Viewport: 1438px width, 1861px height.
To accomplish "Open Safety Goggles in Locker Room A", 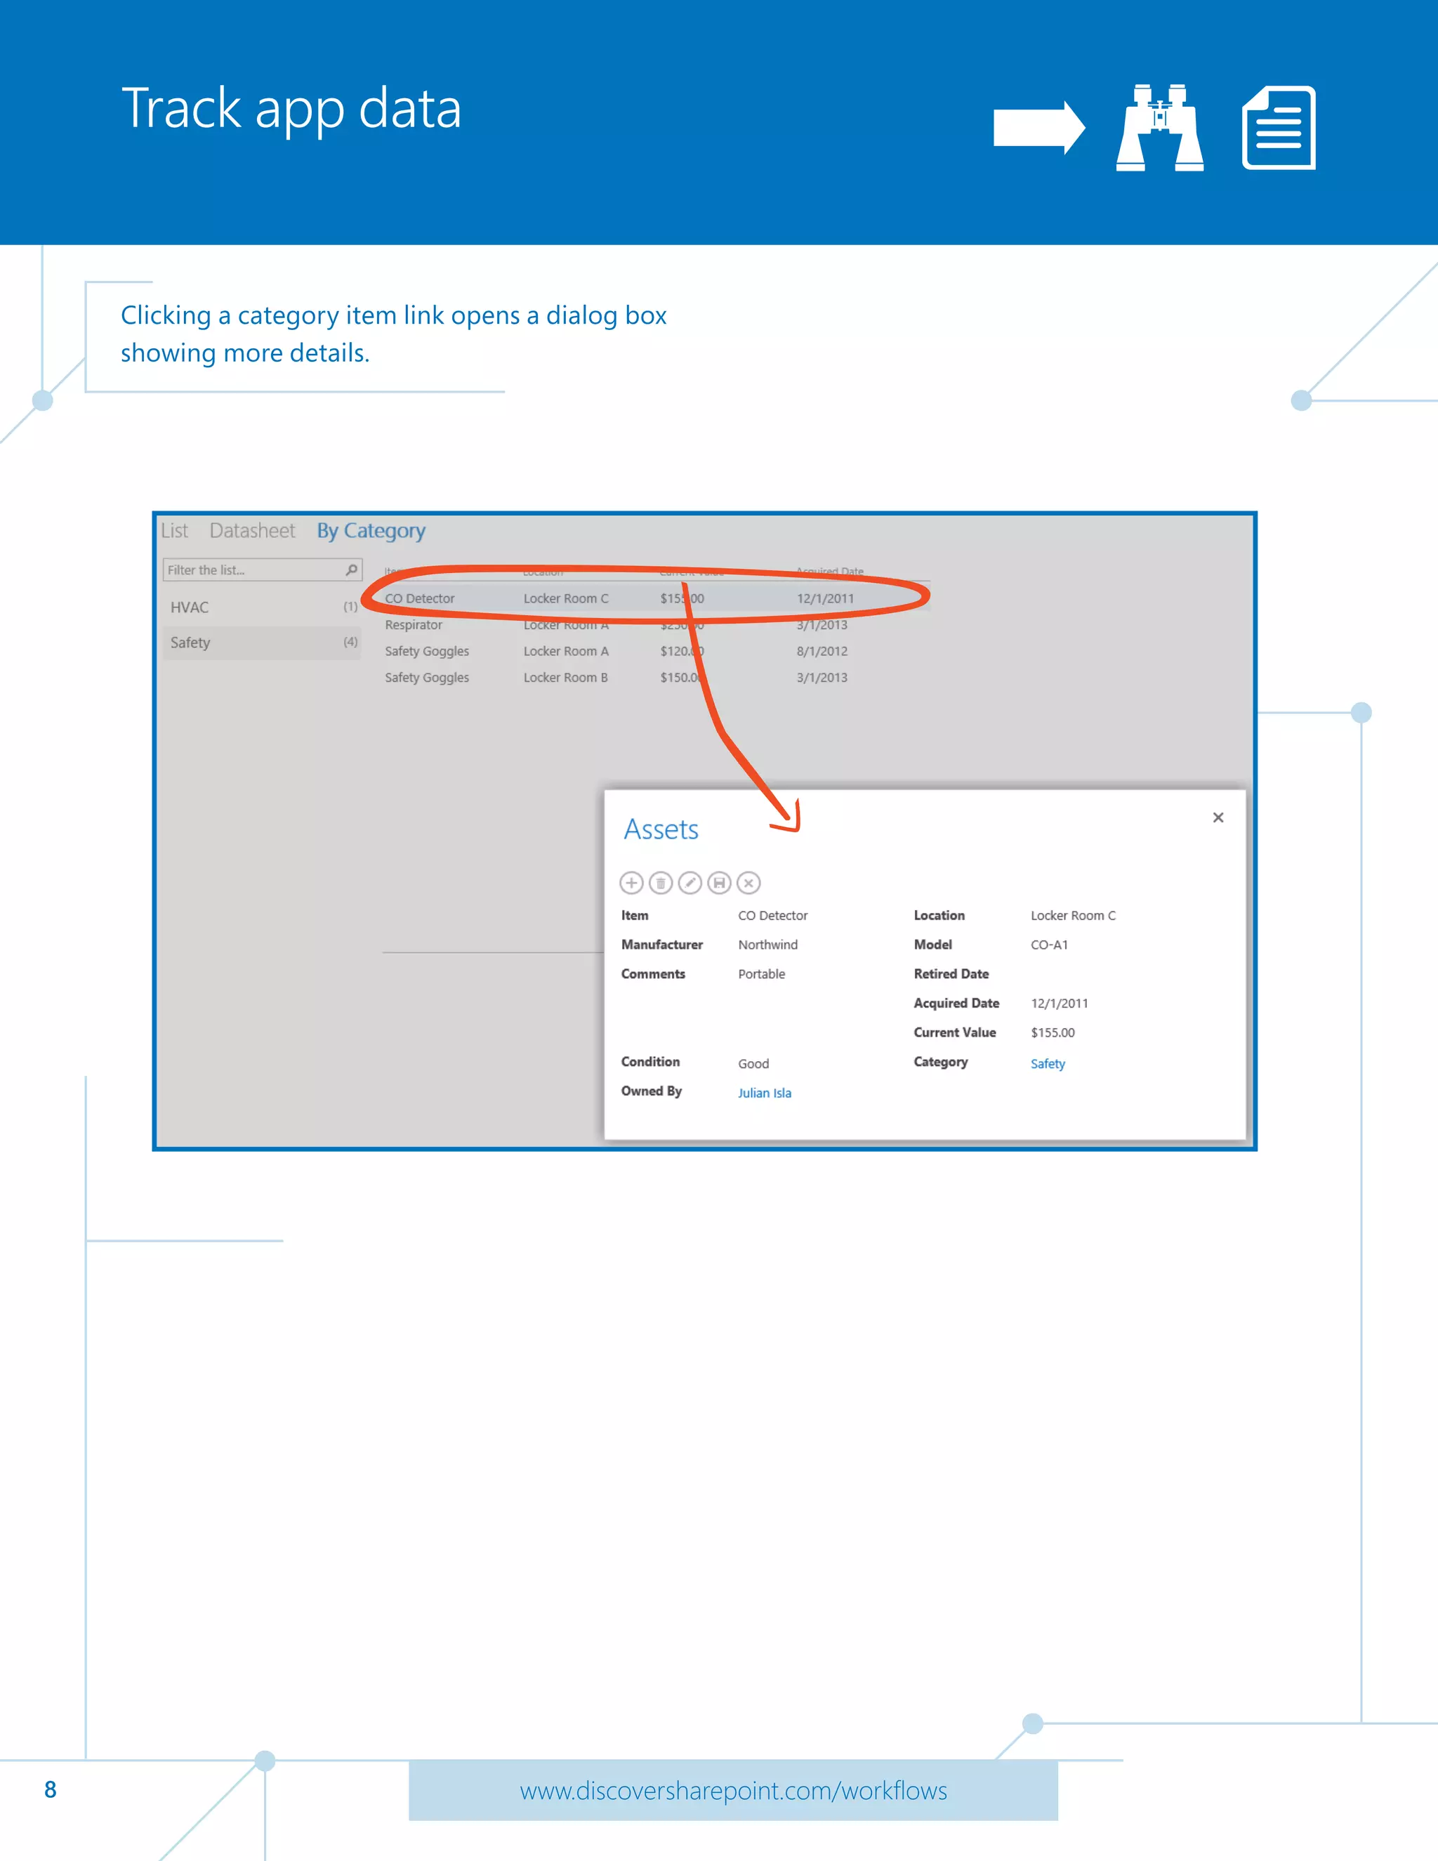I will pos(656,651).
